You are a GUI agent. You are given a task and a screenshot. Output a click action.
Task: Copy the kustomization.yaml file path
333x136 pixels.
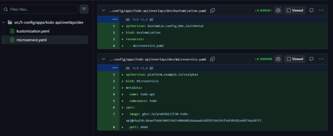click(212, 10)
